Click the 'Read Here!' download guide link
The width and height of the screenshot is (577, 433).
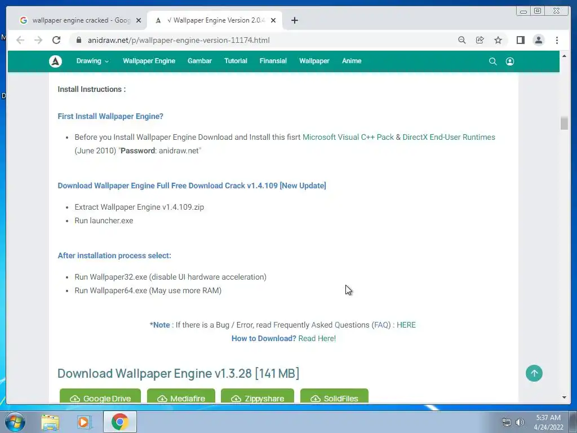tap(317, 339)
